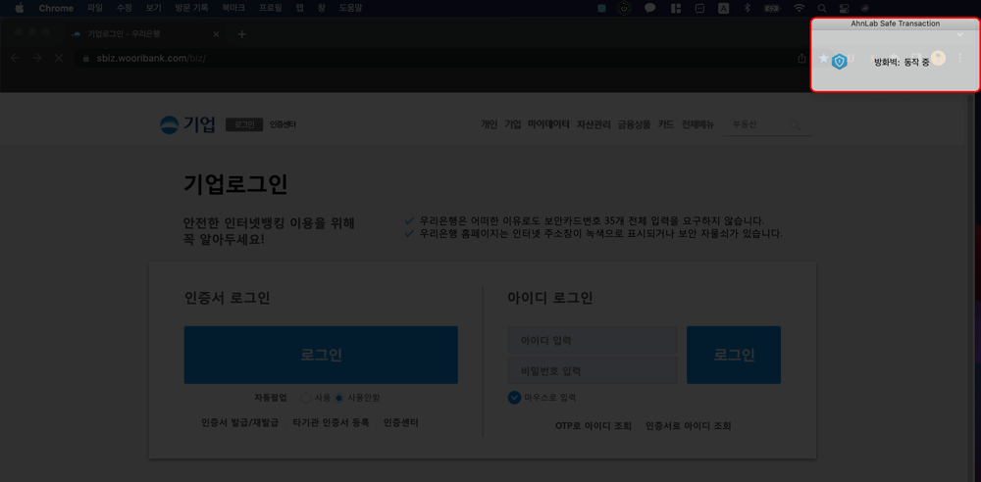The width and height of the screenshot is (981, 482).
Task: Open 인증서 발급/재발급 link
Action: 239,422
